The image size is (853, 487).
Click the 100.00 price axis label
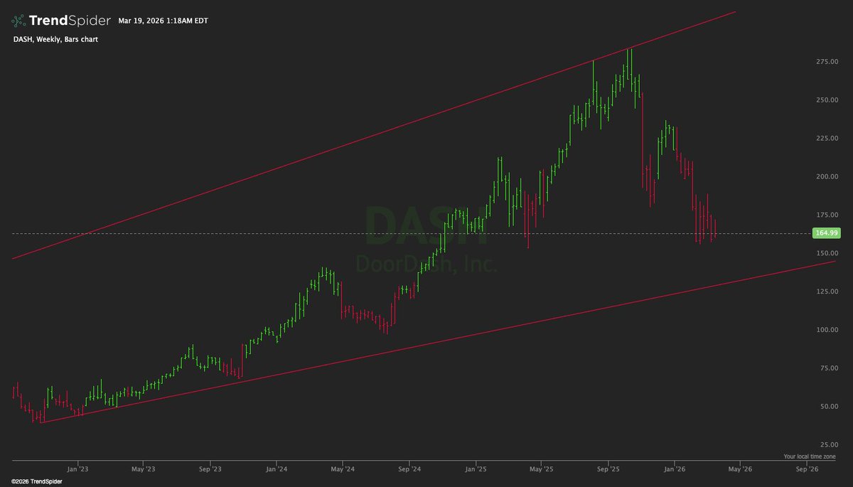[826, 331]
